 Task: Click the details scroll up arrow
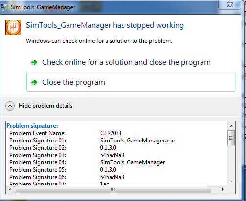click(231, 126)
